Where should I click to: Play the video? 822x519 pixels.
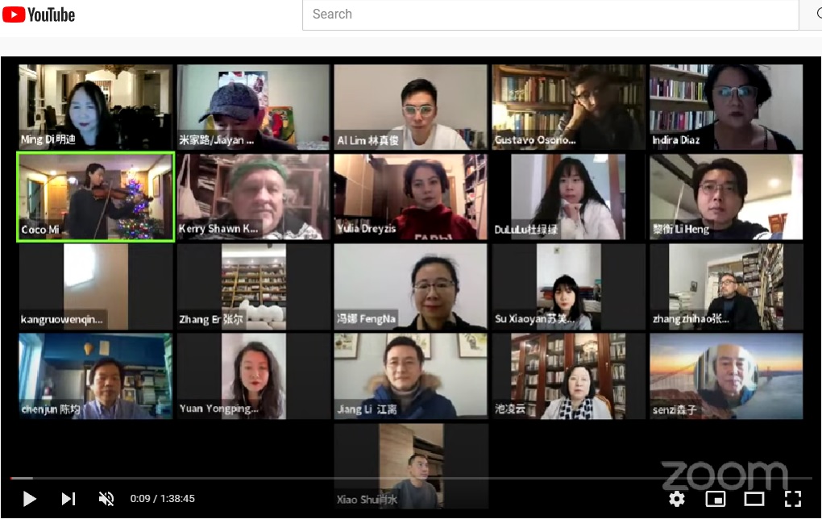[29, 499]
